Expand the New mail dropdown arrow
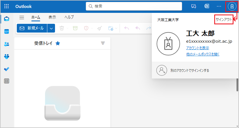 coord(51,28)
